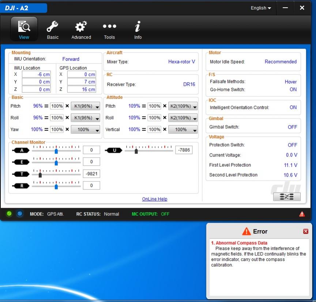Open the English language dropdown
The width and height of the screenshot is (316, 302).
point(261,8)
